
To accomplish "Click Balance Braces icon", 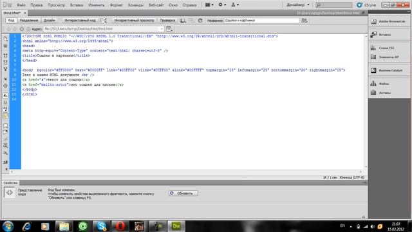I will coord(6,86).
